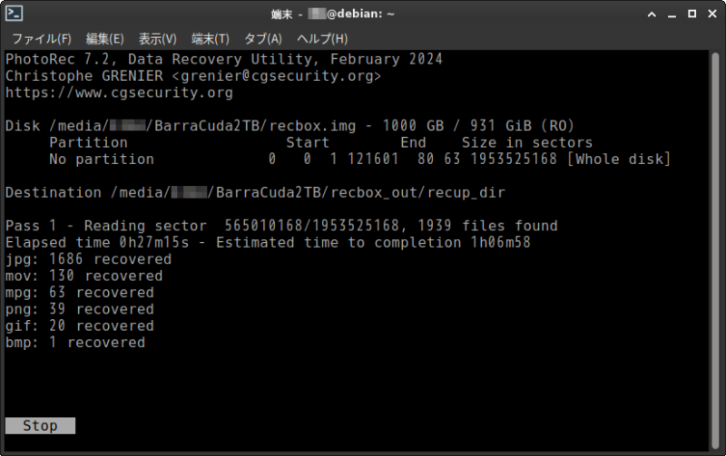Click the Stop button in PhotoRec
Image resolution: width=726 pixels, height=456 pixels.
tap(40, 425)
